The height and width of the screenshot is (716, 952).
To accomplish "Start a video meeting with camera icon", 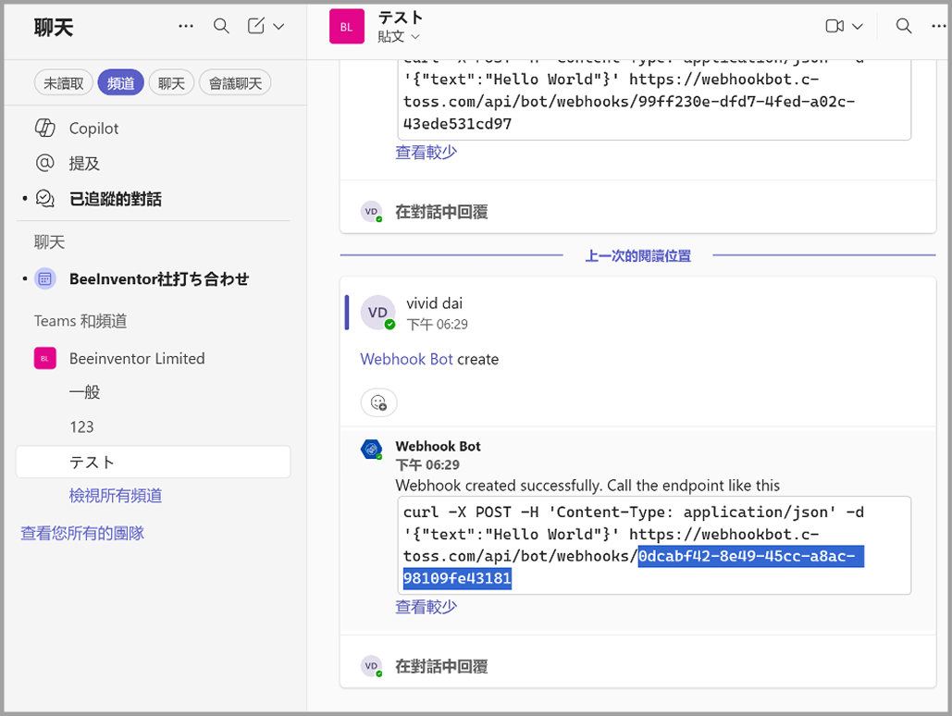I will [x=835, y=26].
